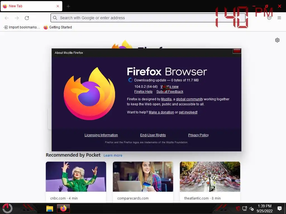Click the forward navigation arrow
This screenshot has height=214, width=286.
(17, 18)
